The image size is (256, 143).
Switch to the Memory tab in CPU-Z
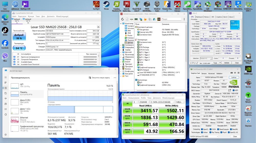pos(207,17)
